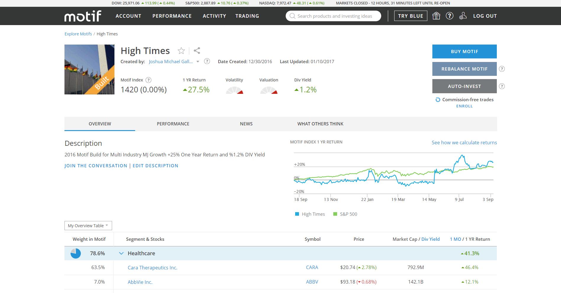Click JOIN THE CONVERSATION
The width and height of the screenshot is (561, 293).
click(x=96, y=166)
